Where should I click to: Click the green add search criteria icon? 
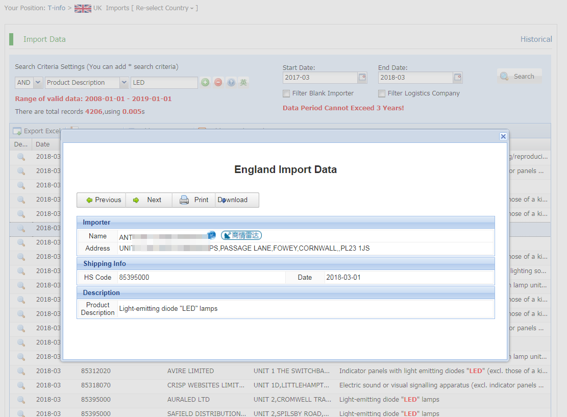click(205, 82)
